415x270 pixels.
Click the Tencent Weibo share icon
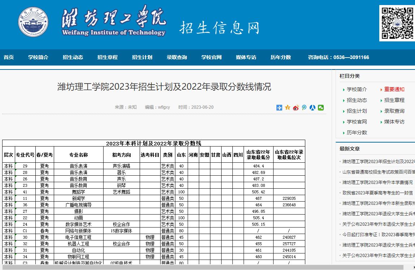coord(304,107)
